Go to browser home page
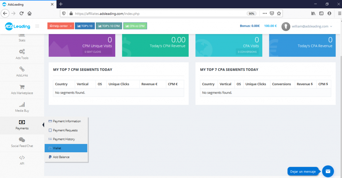The height and width of the screenshot is (178, 342). [29, 13]
